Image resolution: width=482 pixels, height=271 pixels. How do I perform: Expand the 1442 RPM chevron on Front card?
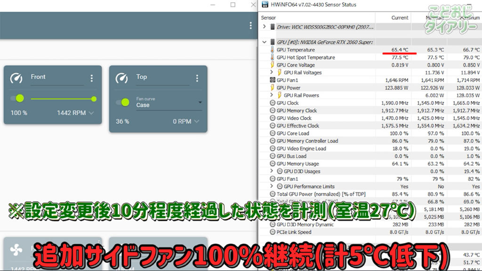91,113
